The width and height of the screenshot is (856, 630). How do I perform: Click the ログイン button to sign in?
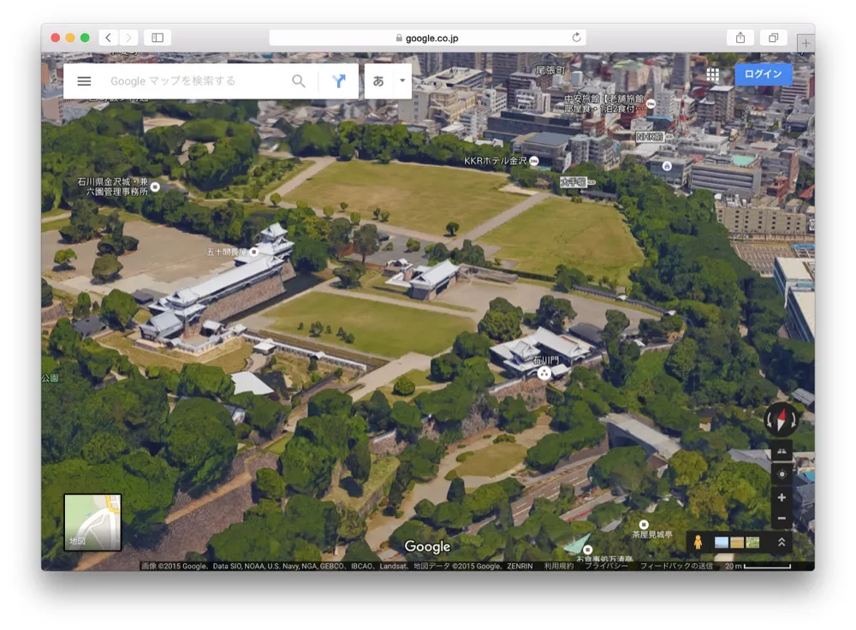coord(762,74)
